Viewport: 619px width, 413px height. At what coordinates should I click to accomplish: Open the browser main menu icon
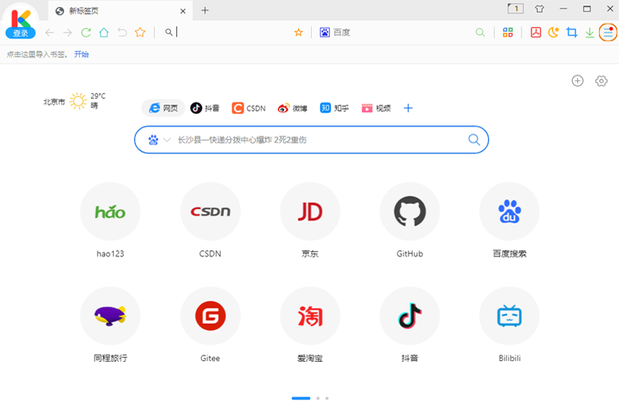click(x=608, y=33)
